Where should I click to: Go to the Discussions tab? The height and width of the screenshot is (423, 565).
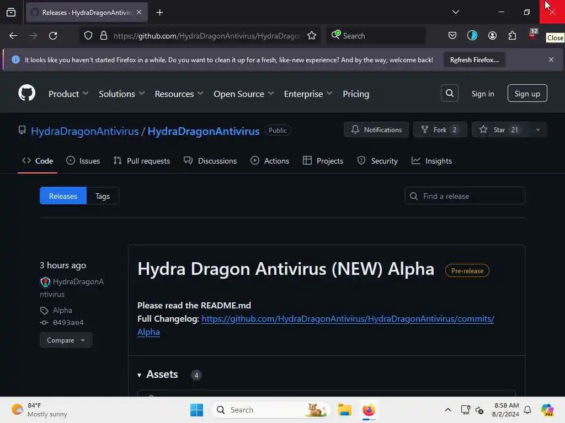(x=210, y=161)
